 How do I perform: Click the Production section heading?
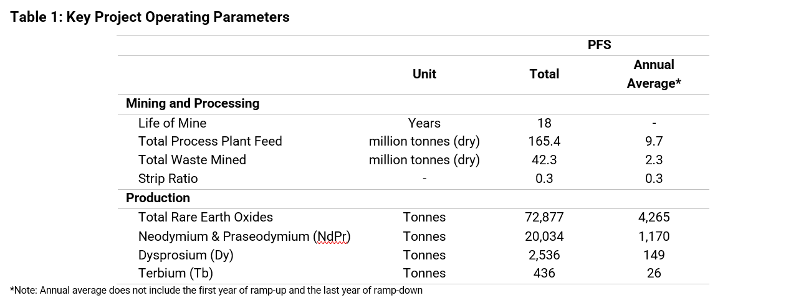coord(158,198)
